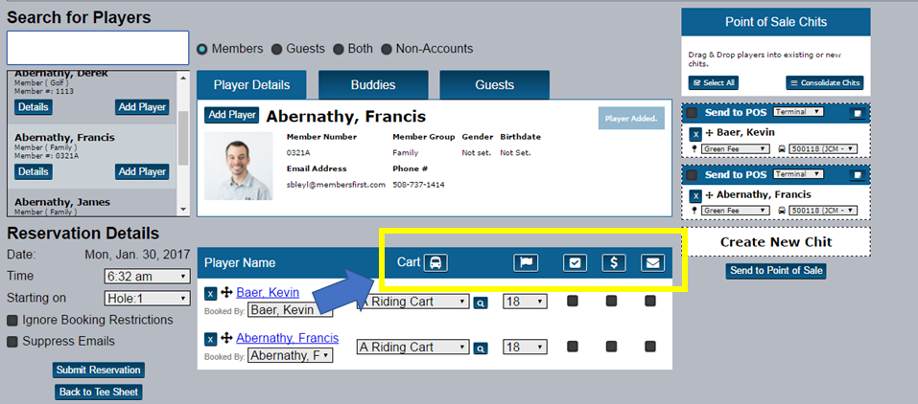
Task: Click the cart icon in Baer, Kevin's chit
Action: [x=782, y=149]
